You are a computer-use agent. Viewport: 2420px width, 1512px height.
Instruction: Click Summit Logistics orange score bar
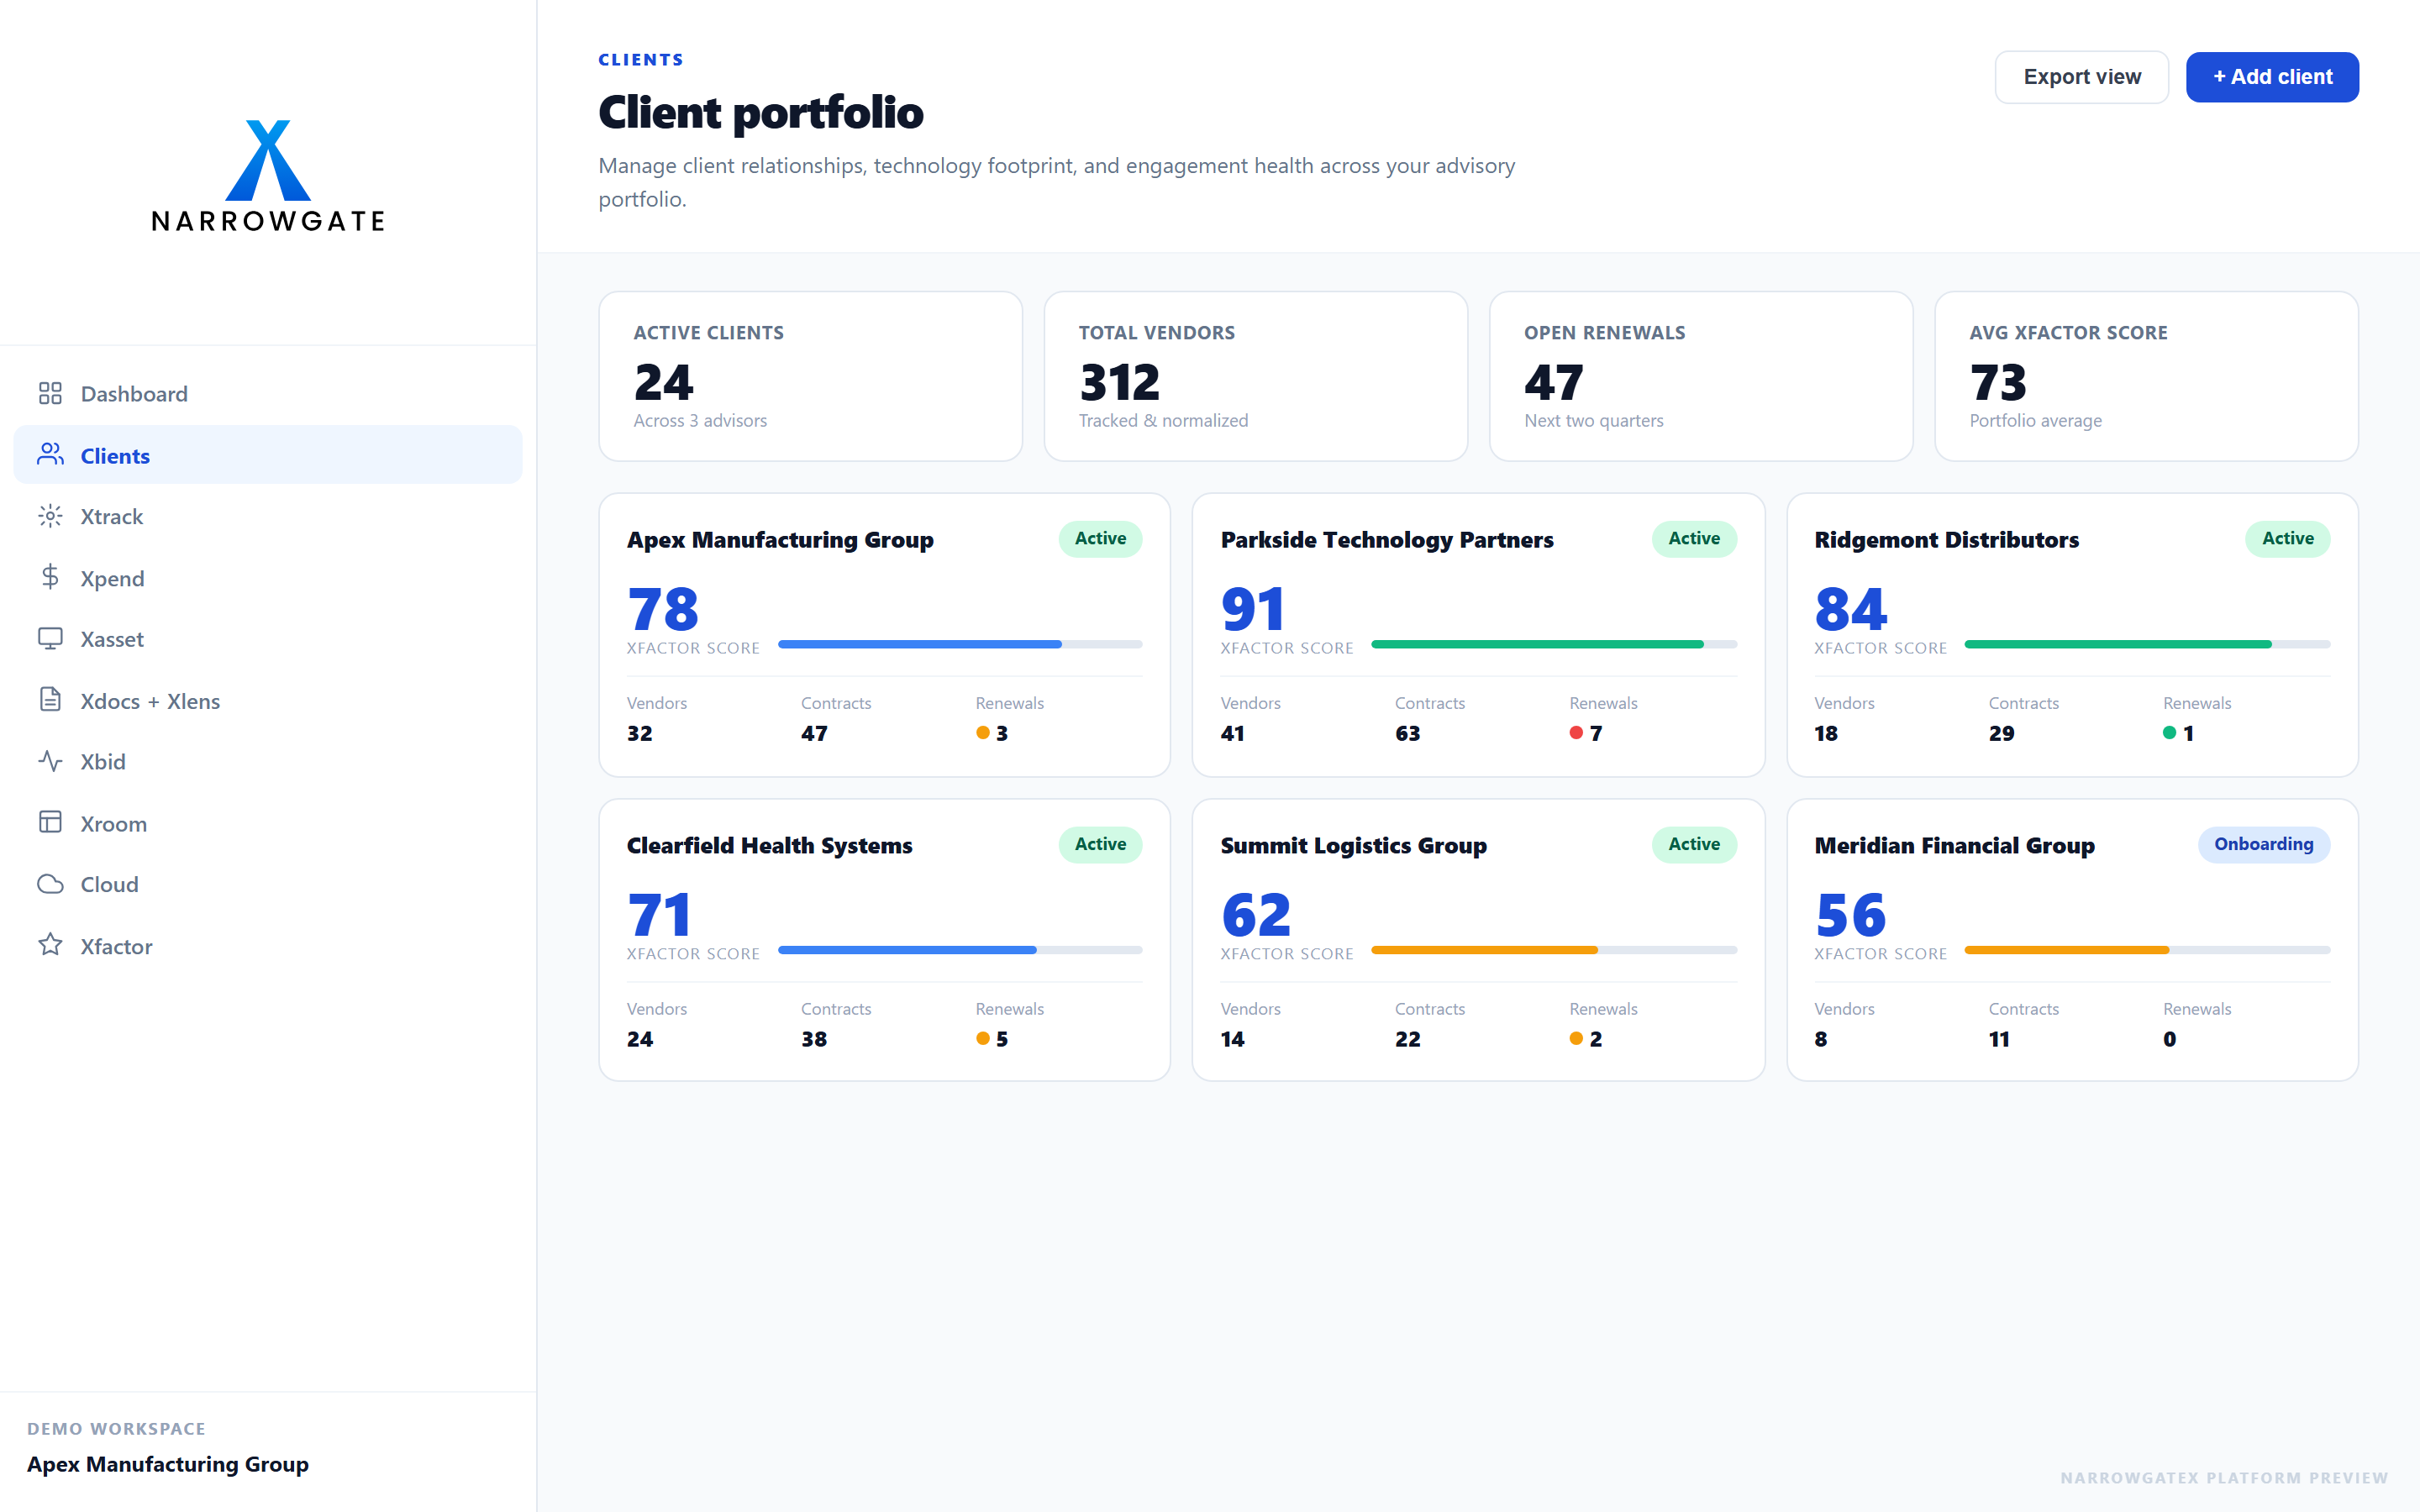click(x=1554, y=950)
